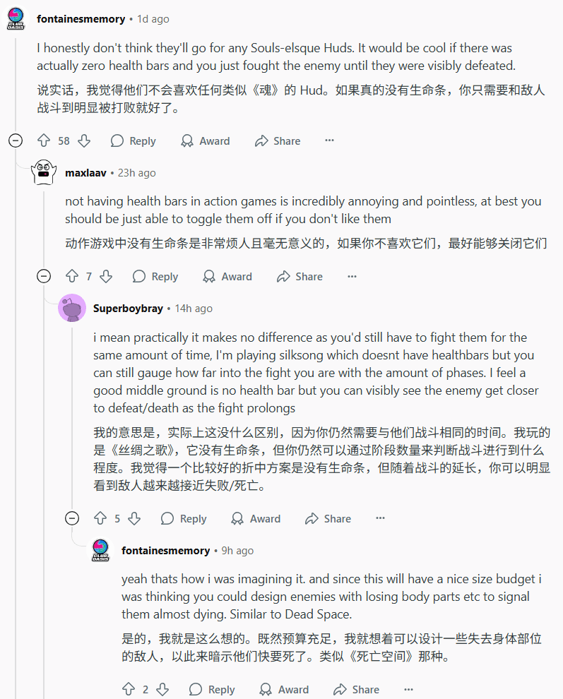Screen dimensions: 563x699
Task: Downvote Superboybray's comment with 5 votes
Action: (134, 518)
